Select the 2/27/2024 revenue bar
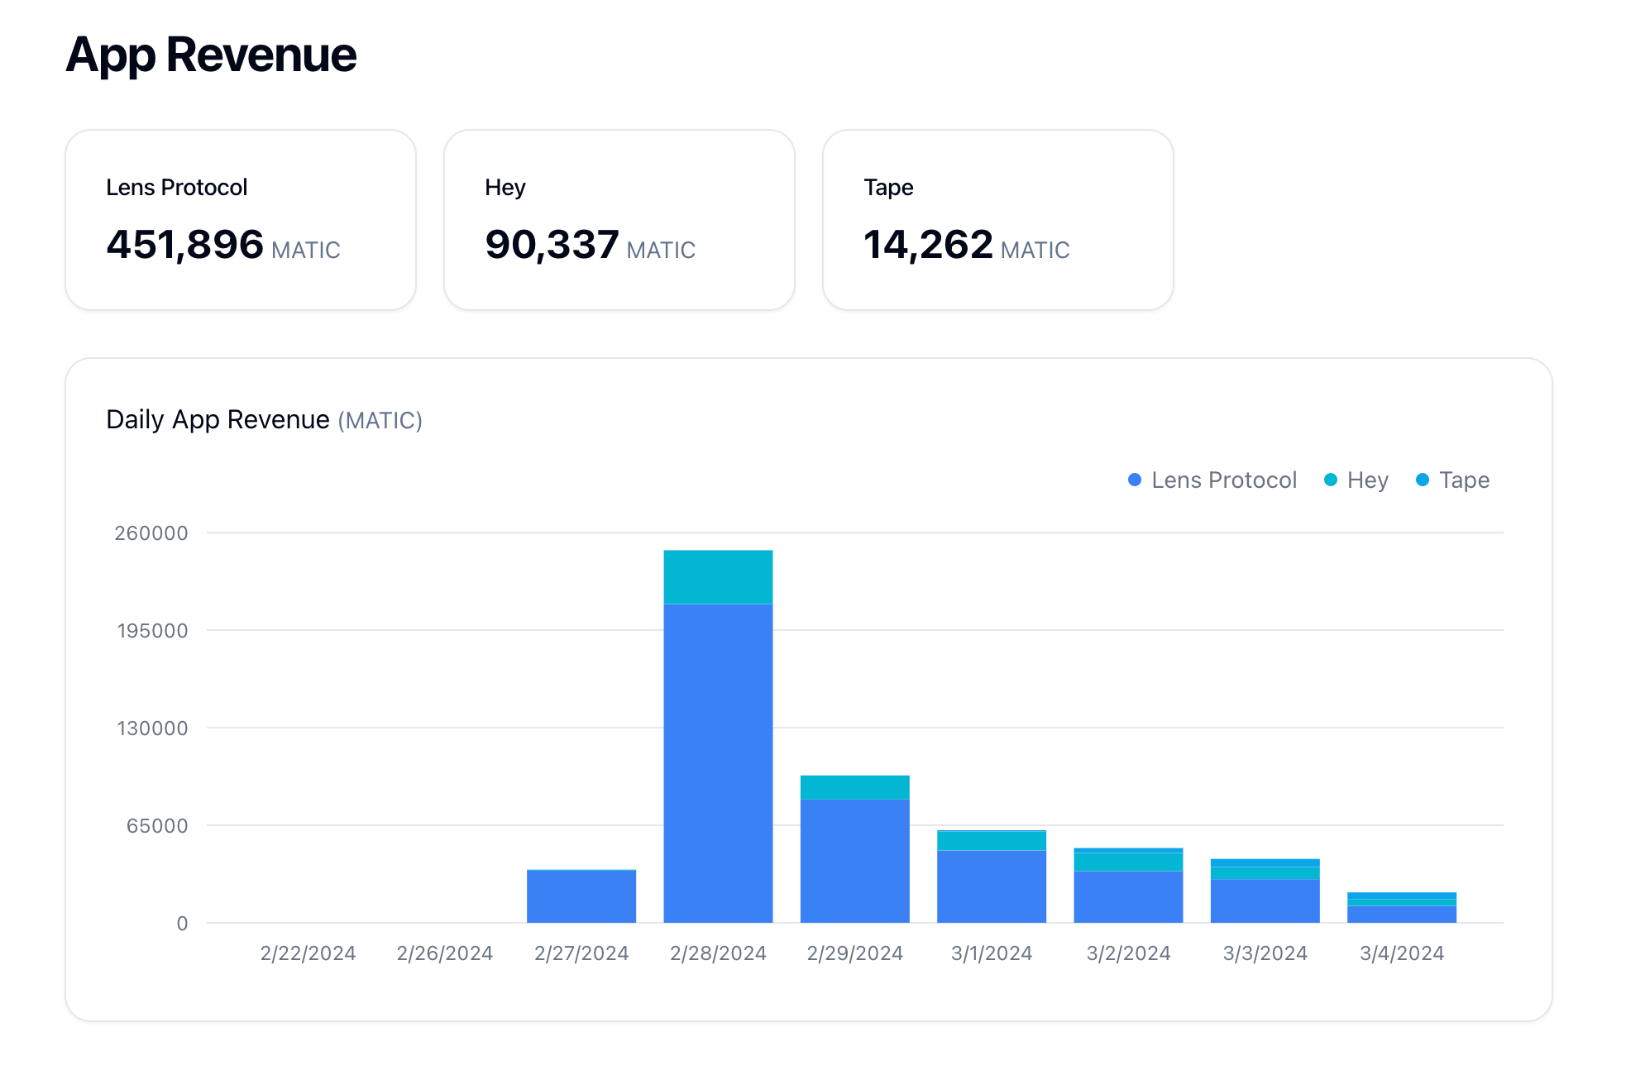The image size is (1626, 1070). pos(581,896)
